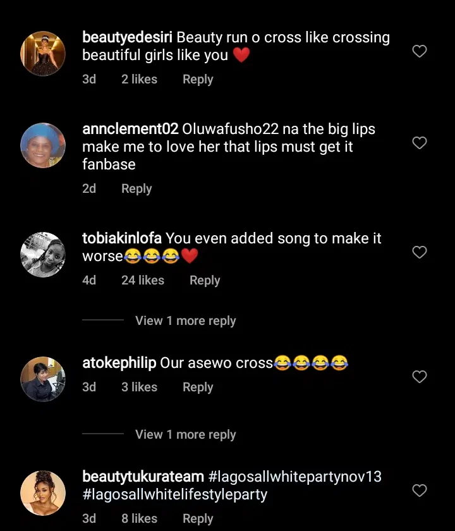This screenshot has width=455, height=531.
Task: Like beautytukurateam's hashtag comment
Action: 420,491
